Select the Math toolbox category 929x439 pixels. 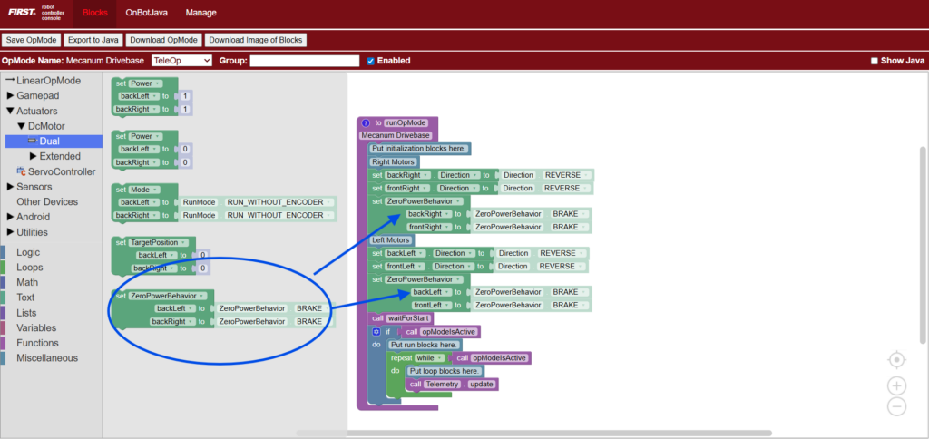click(x=27, y=283)
